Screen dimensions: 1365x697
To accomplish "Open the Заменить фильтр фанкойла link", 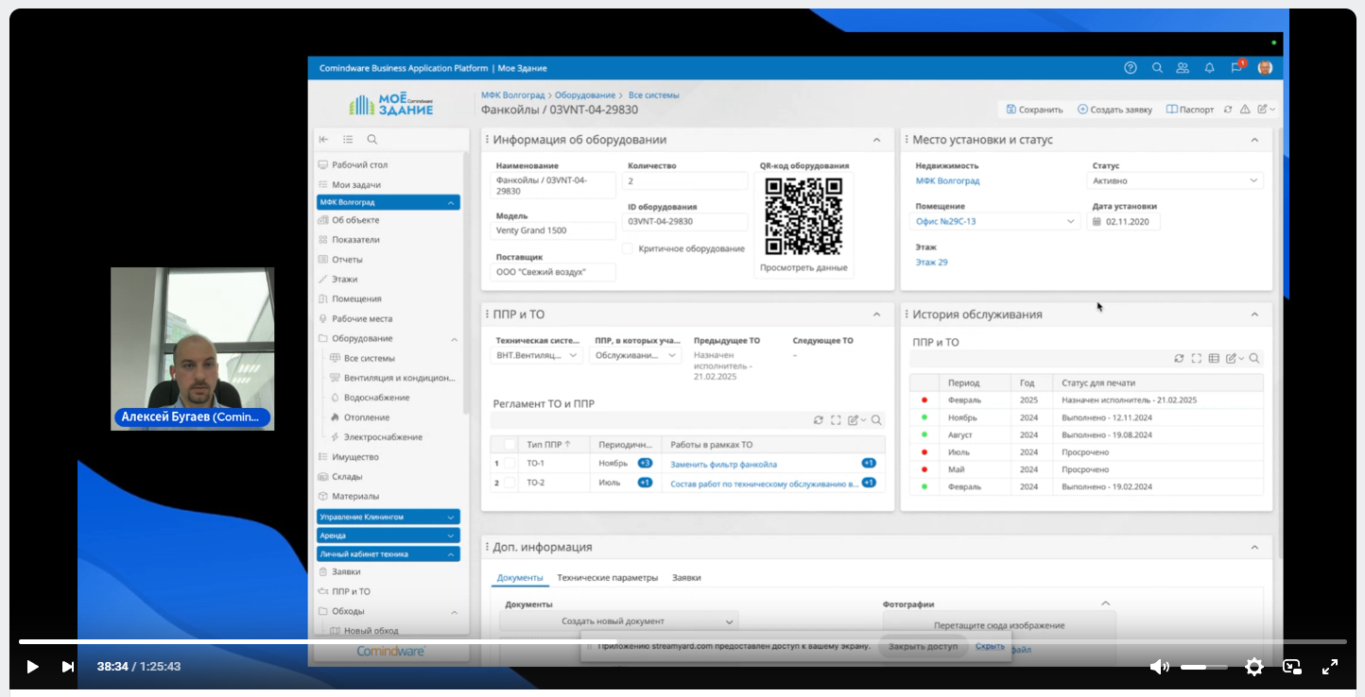I will (x=723, y=464).
